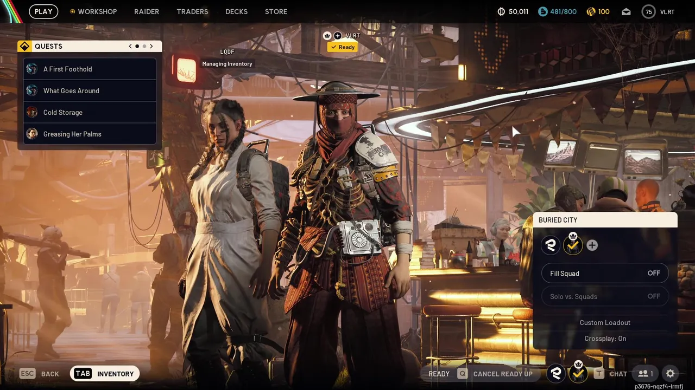Toggle Crossplay: On option
Viewport: 695px width, 390px height.
click(605, 339)
